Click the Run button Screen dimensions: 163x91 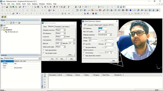(x=52, y=59)
